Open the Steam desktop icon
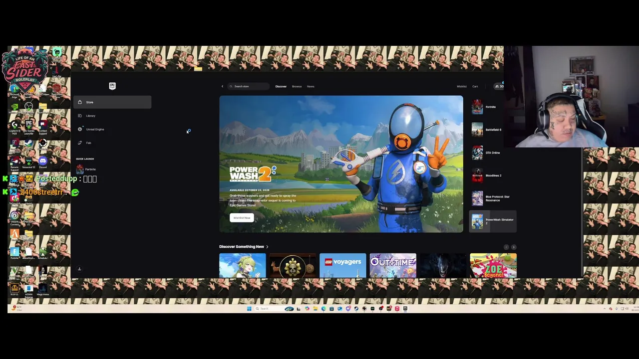639x359 pixels. pyautogui.click(x=29, y=145)
